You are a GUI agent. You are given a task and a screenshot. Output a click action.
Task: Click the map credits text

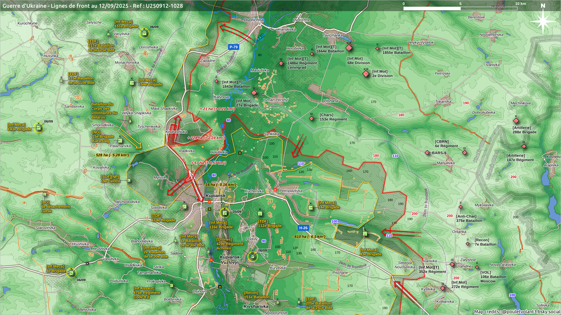click(x=517, y=311)
